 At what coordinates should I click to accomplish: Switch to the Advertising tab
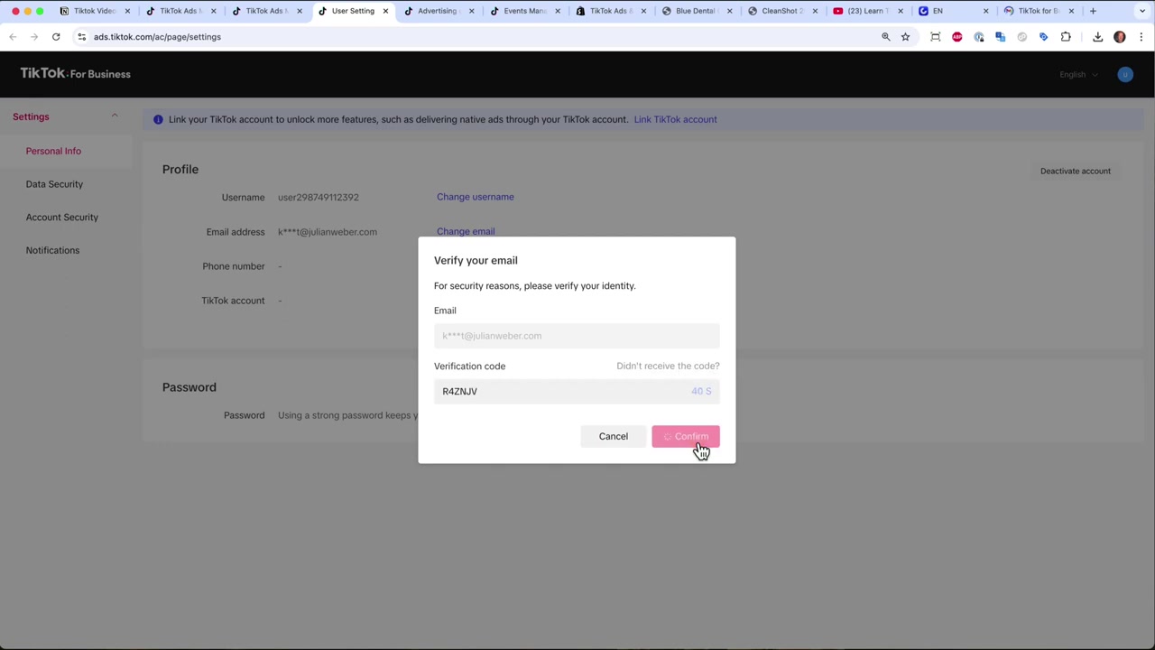439,11
